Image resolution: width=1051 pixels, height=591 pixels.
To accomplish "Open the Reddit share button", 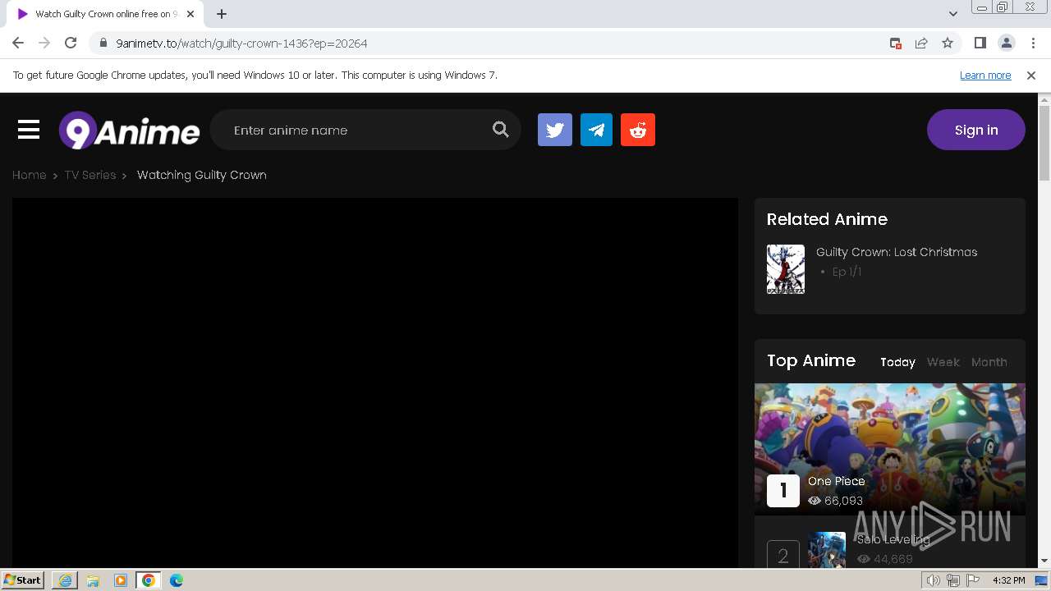I will tap(638, 130).
